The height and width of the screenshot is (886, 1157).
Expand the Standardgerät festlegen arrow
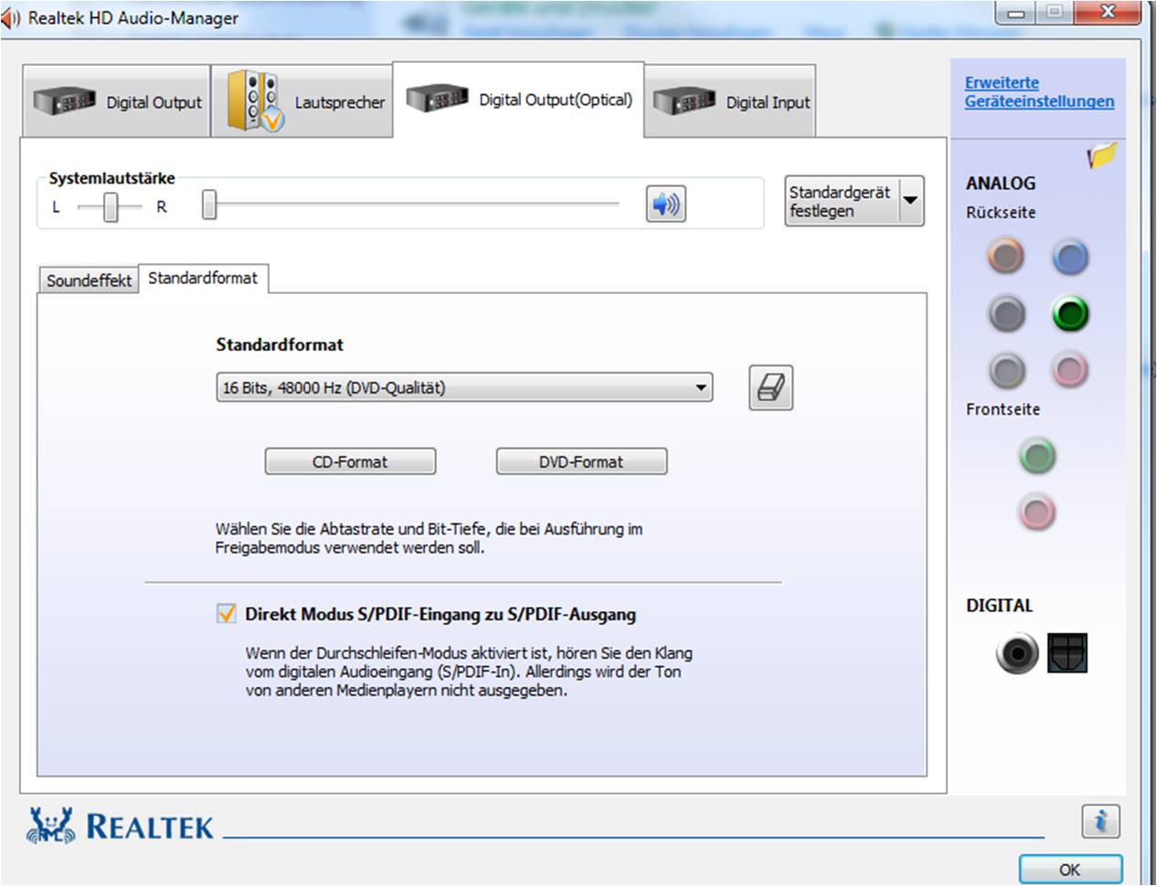pyautogui.click(x=910, y=200)
